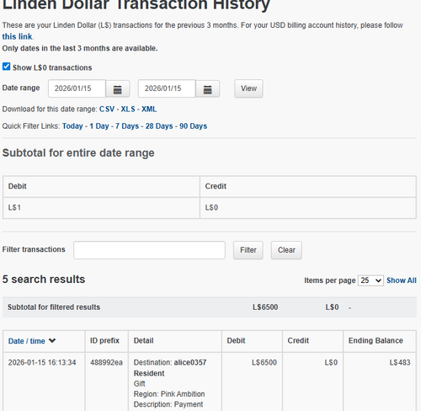Open the Items per page dropdown
Image resolution: width=421 pixels, height=411 pixels.
(x=370, y=280)
